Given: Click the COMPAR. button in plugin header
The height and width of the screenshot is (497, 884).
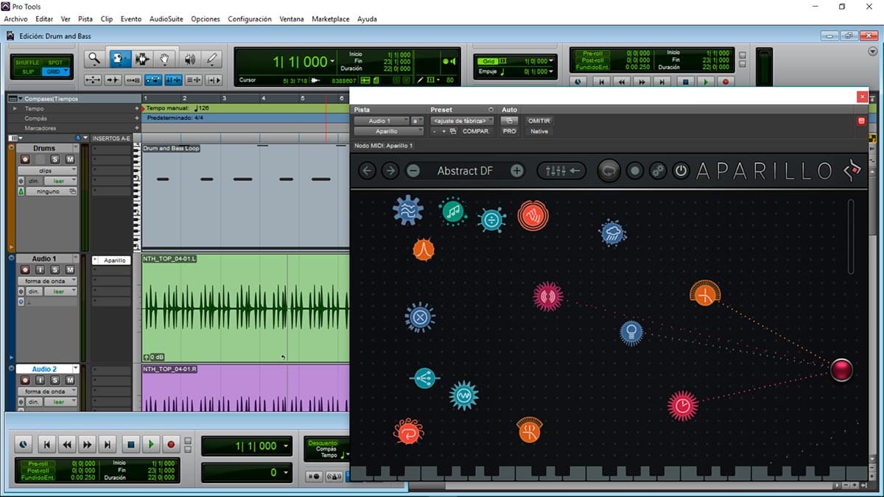Looking at the screenshot, I should click(476, 131).
